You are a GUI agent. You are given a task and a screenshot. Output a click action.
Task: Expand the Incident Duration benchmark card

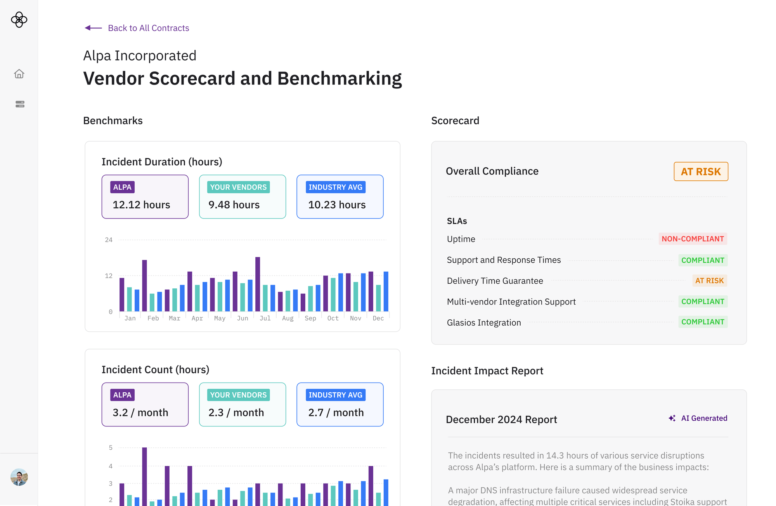point(162,161)
